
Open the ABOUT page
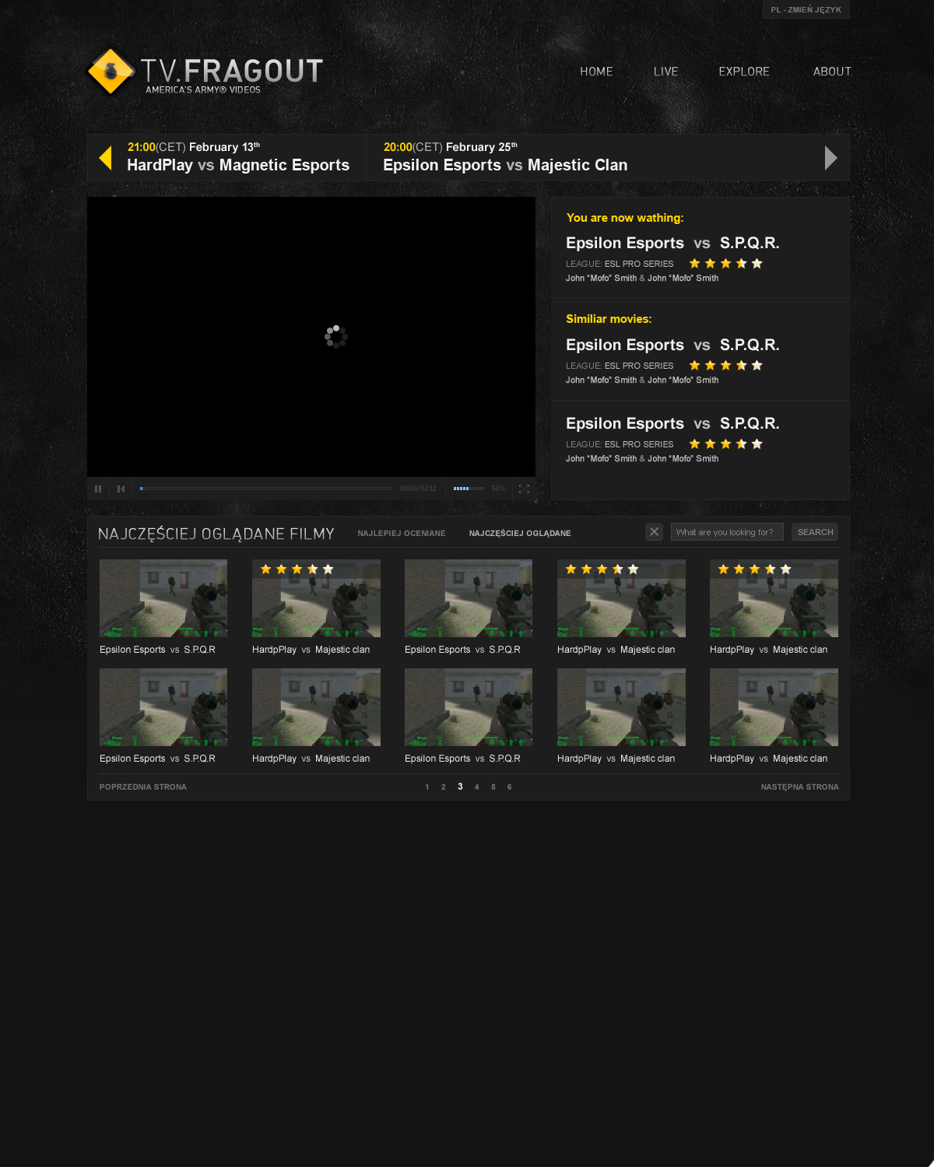pyautogui.click(x=832, y=72)
